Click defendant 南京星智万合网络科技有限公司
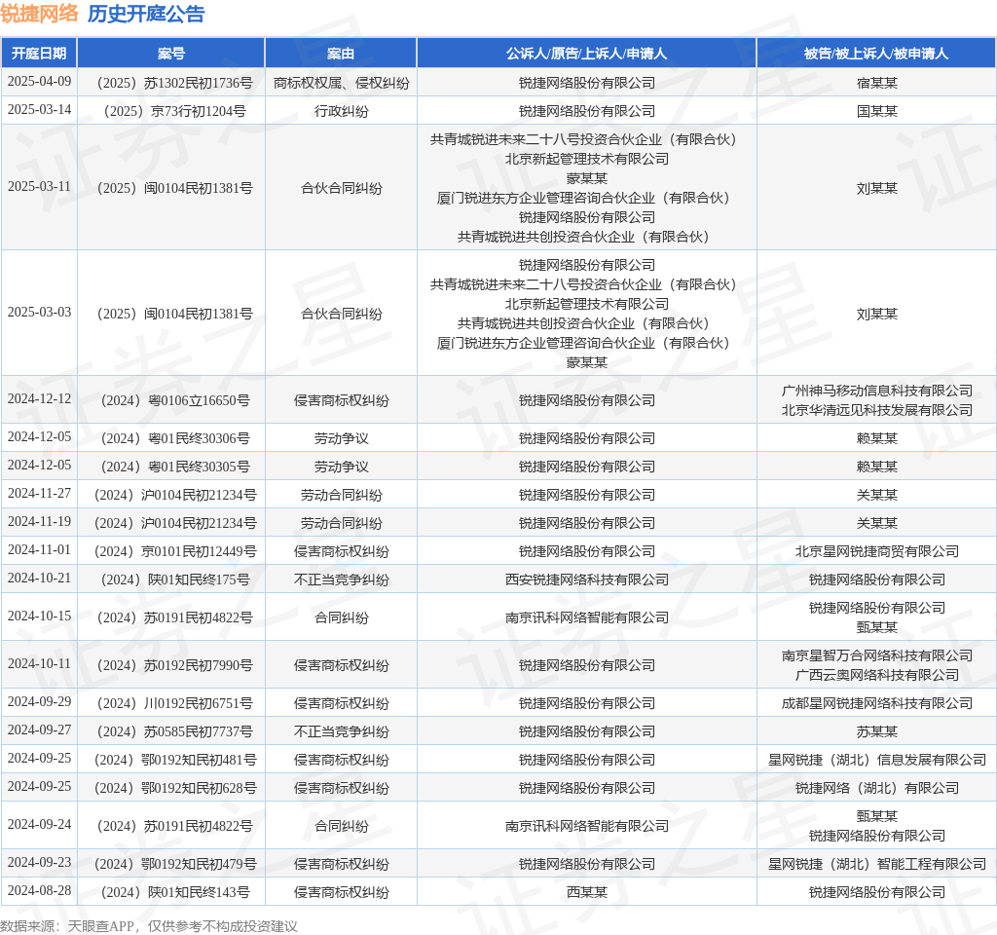997x935 pixels. (x=877, y=655)
